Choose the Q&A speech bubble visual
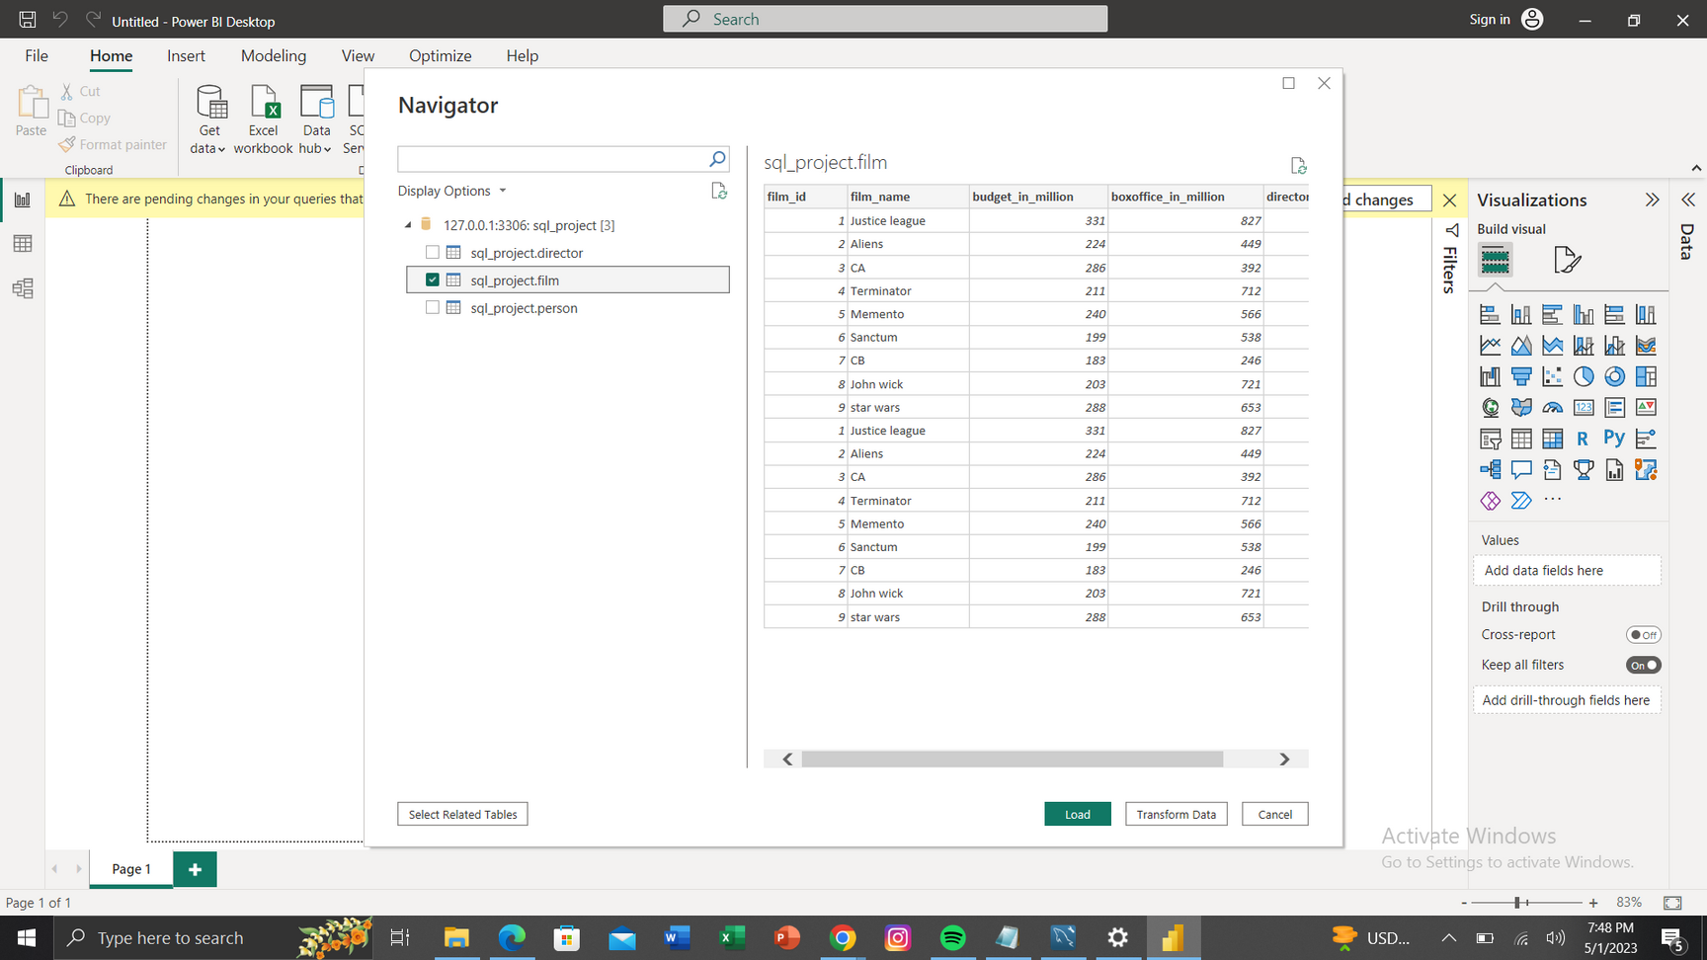Screen dimensions: 1707x960 [x=1521, y=469]
